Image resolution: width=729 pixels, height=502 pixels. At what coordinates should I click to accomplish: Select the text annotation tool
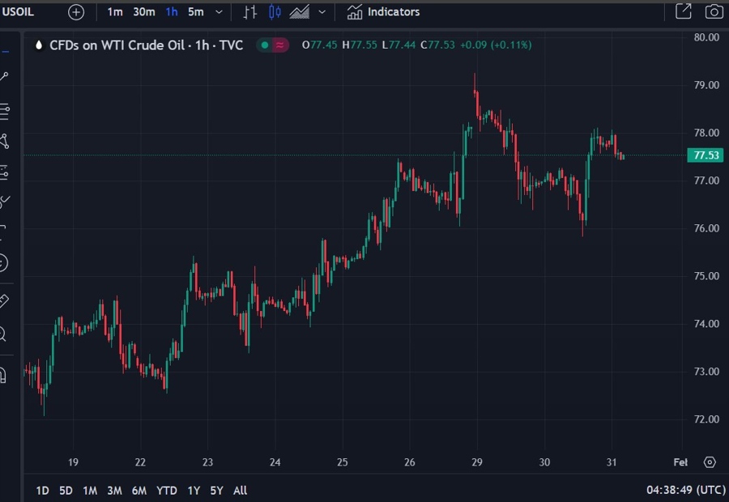3,232
